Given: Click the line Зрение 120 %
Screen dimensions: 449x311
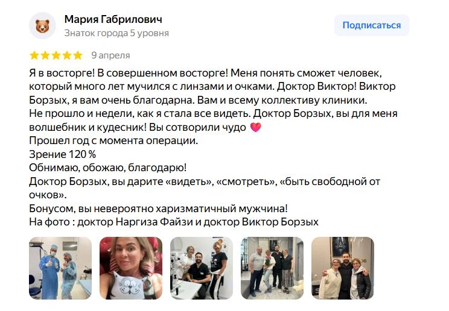Looking at the screenshot, I should [62, 154].
